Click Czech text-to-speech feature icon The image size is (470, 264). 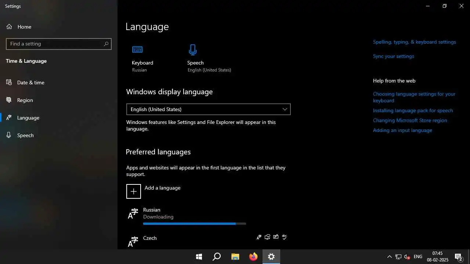267,237
